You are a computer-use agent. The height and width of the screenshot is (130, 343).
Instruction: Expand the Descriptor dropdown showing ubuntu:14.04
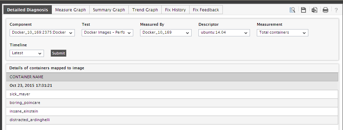(224, 33)
